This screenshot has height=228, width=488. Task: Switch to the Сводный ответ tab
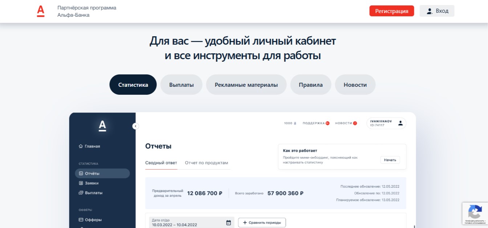pyautogui.click(x=161, y=163)
